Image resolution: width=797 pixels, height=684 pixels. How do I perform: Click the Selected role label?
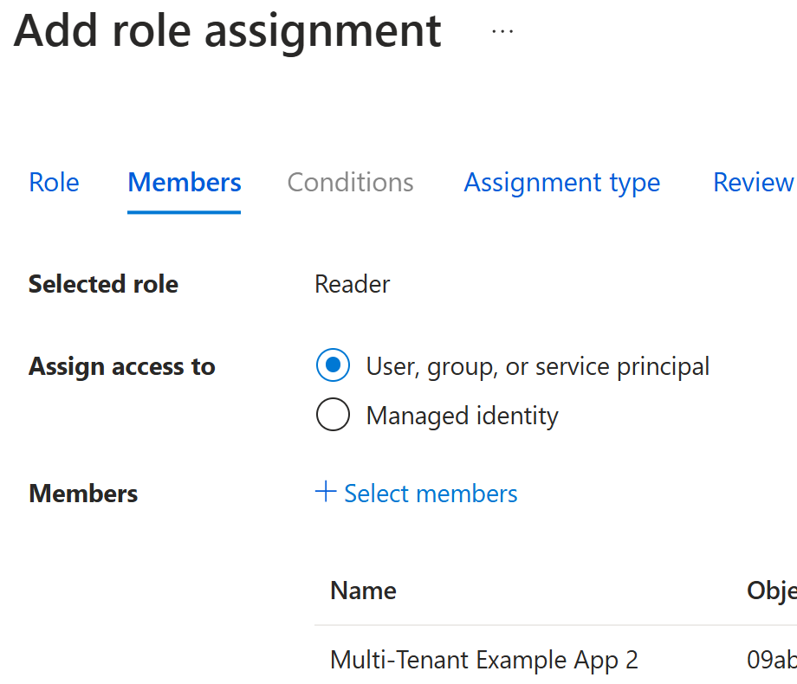pos(103,284)
